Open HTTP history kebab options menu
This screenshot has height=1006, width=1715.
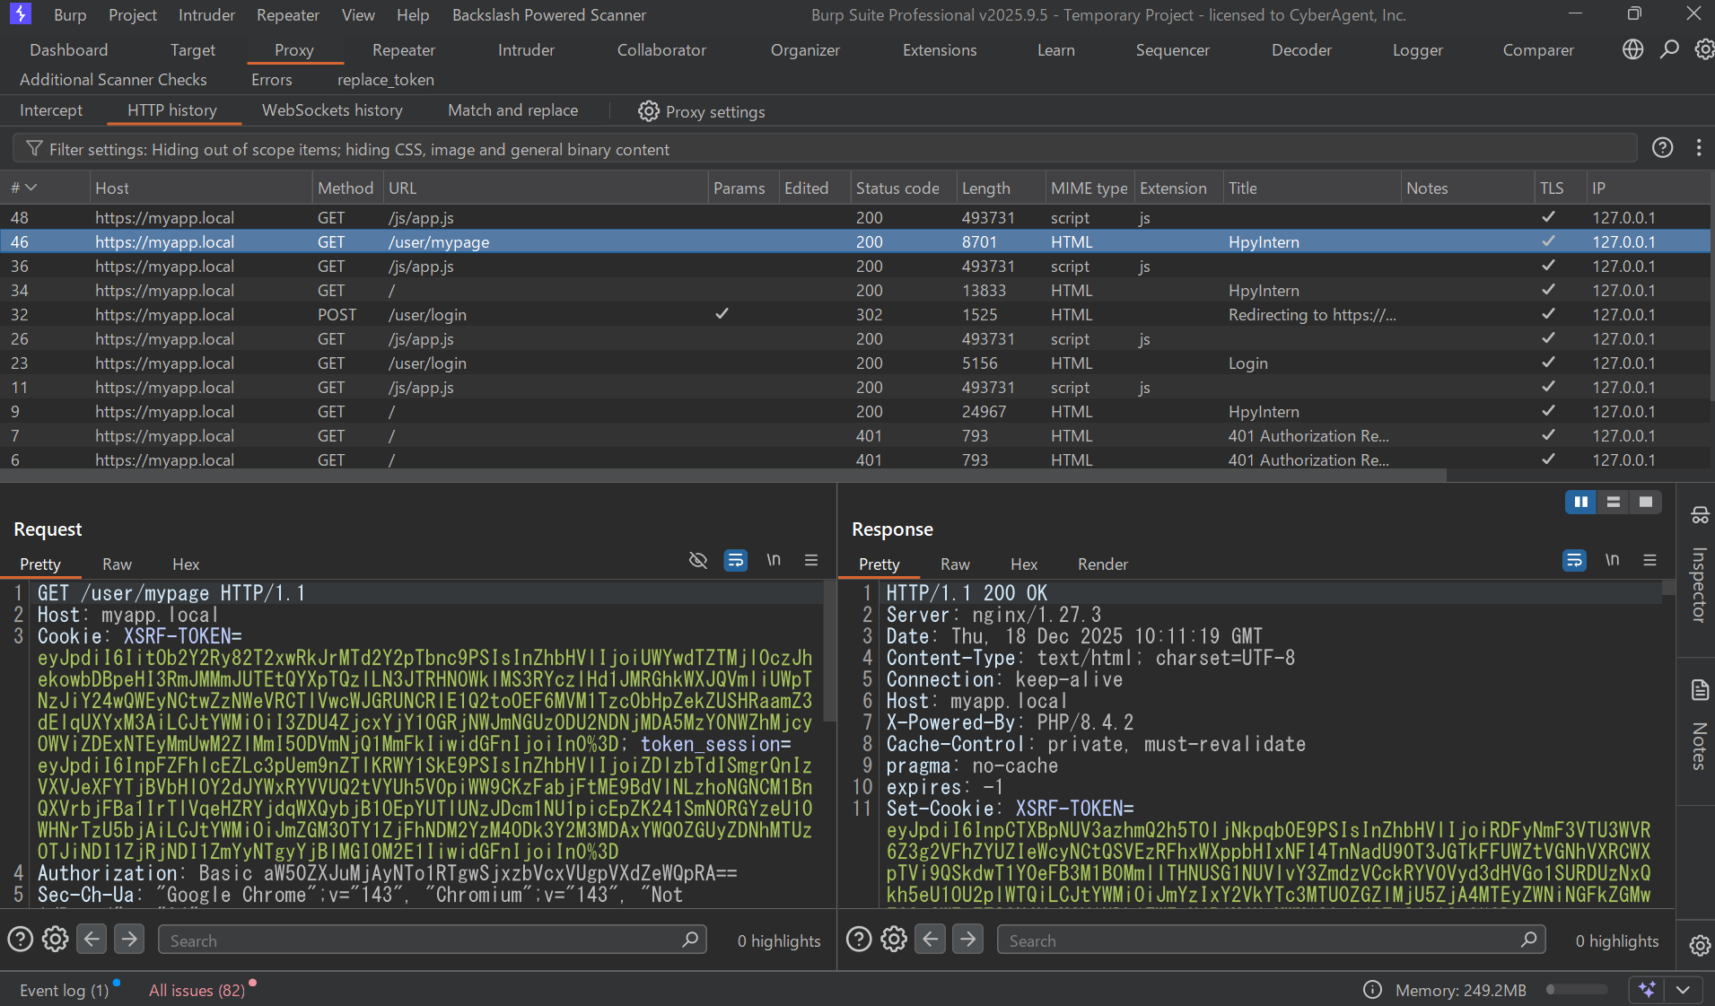(x=1698, y=148)
